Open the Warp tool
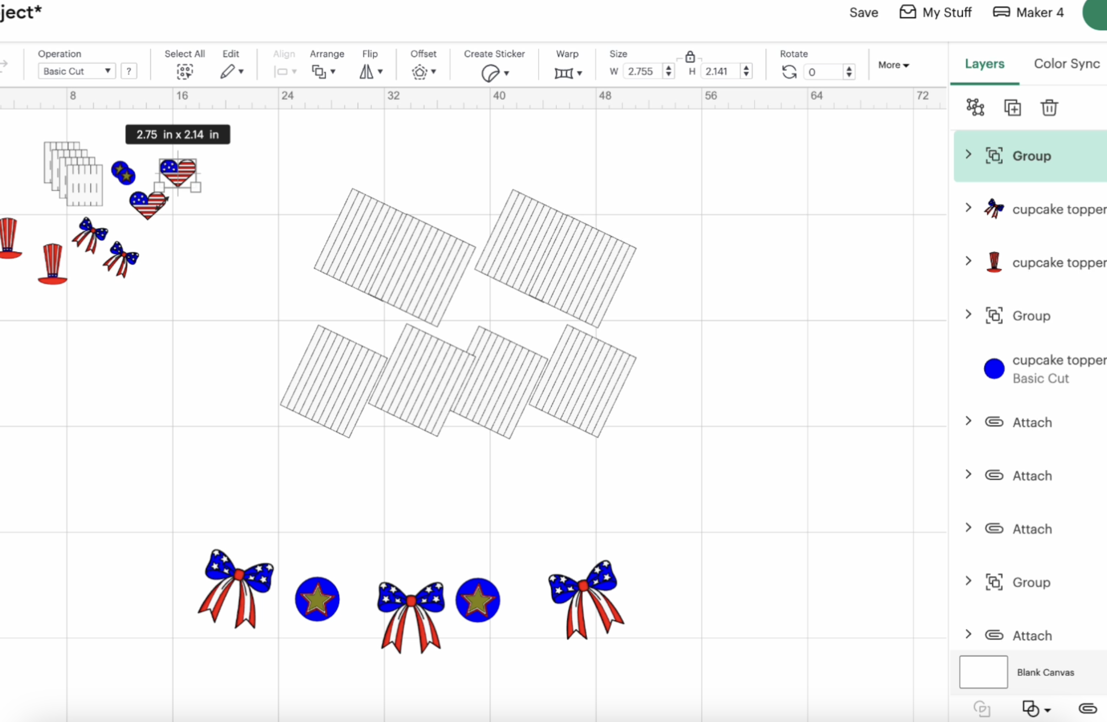 pyautogui.click(x=564, y=73)
